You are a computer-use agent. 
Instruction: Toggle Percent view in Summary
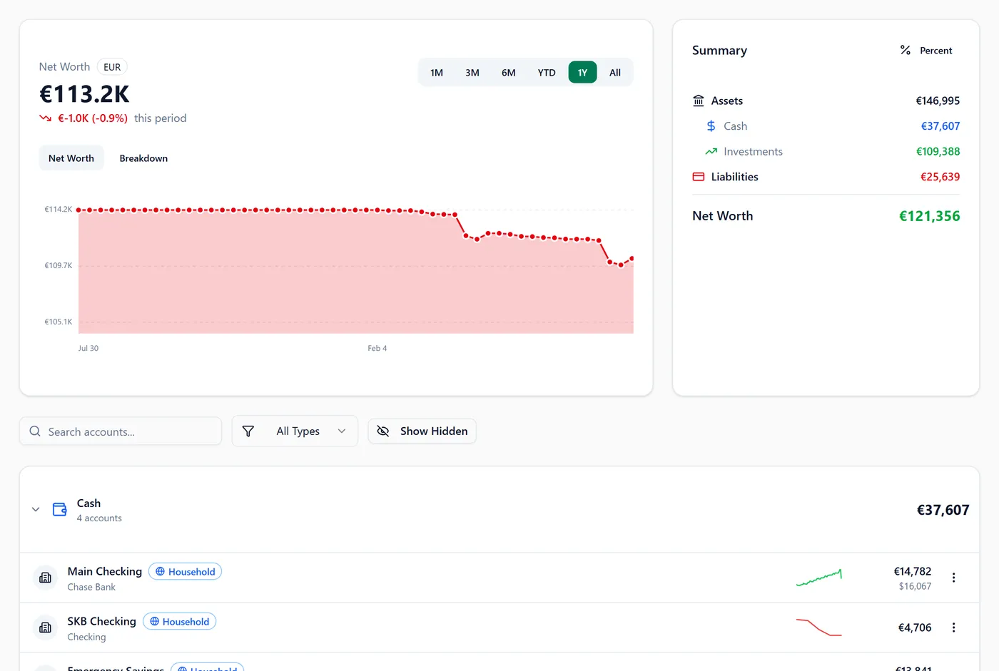926,51
